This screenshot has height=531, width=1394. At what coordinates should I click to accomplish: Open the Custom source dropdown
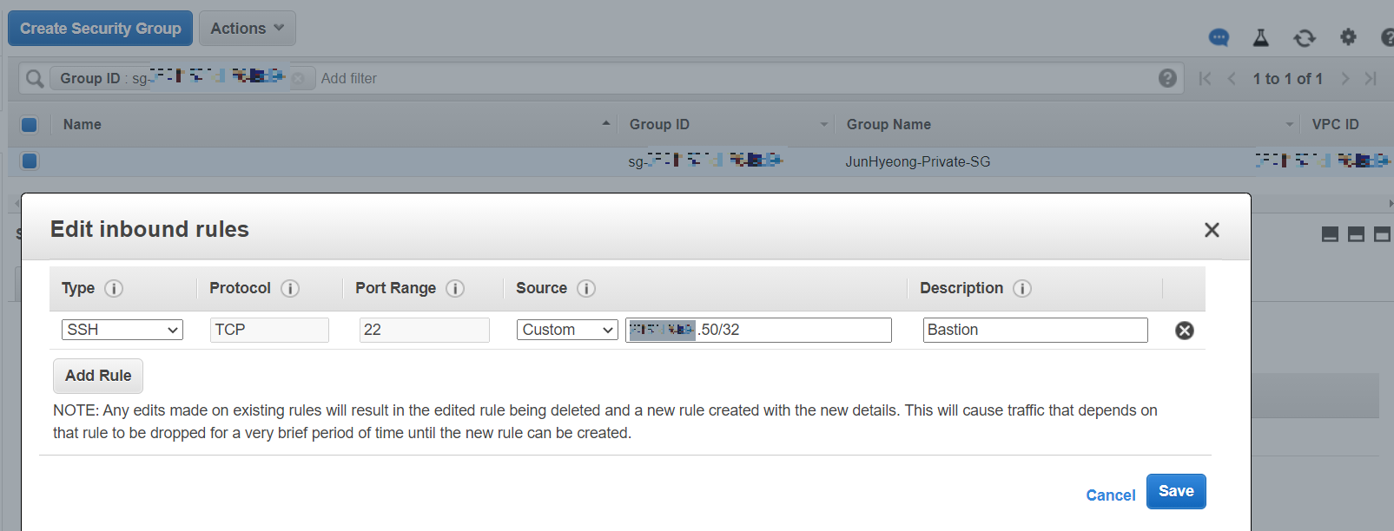[567, 330]
